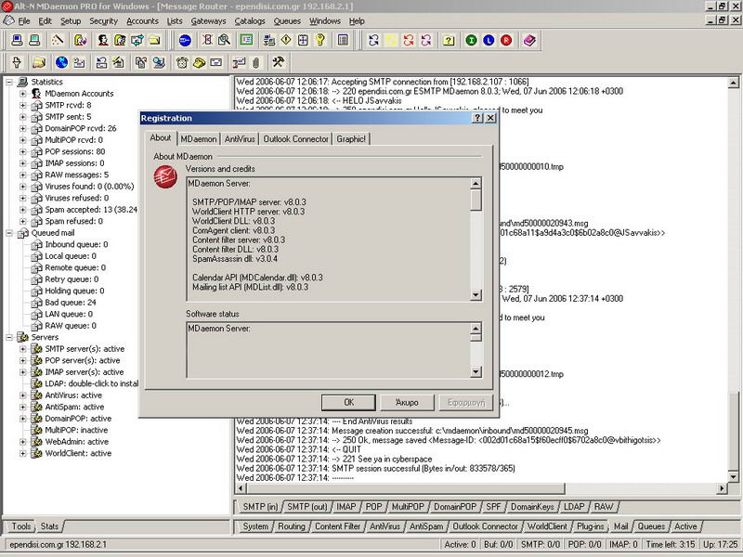The height and width of the screenshot is (557, 743).
Task: Collapse the Servers tree node
Action: click(9, 337)
